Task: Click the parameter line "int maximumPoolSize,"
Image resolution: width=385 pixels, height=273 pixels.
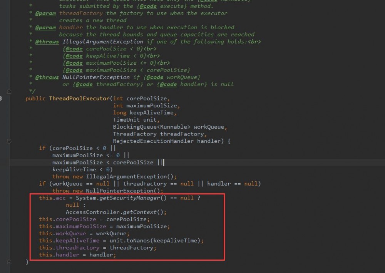Action: (146, 106)
